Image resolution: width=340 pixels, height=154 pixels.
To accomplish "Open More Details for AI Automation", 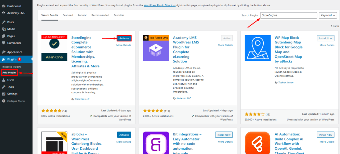I will [x=327, y=142].
